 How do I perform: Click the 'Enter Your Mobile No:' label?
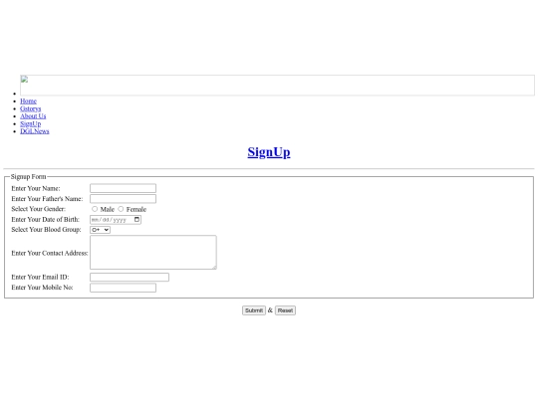click(x=42, y=288)
